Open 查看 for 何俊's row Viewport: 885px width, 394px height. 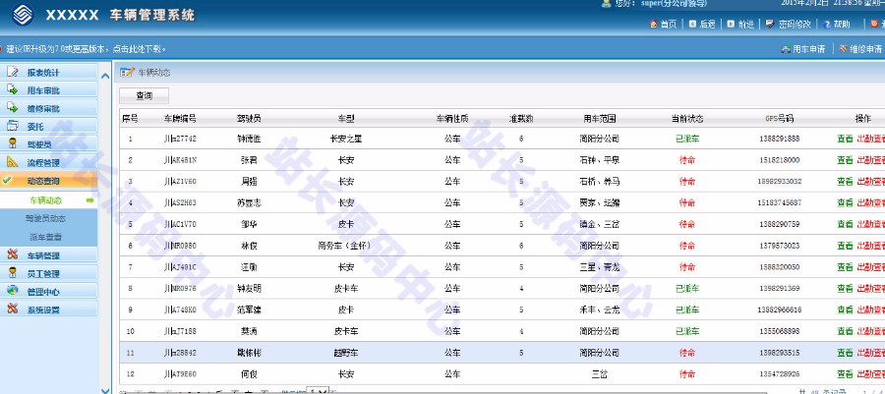845,373
